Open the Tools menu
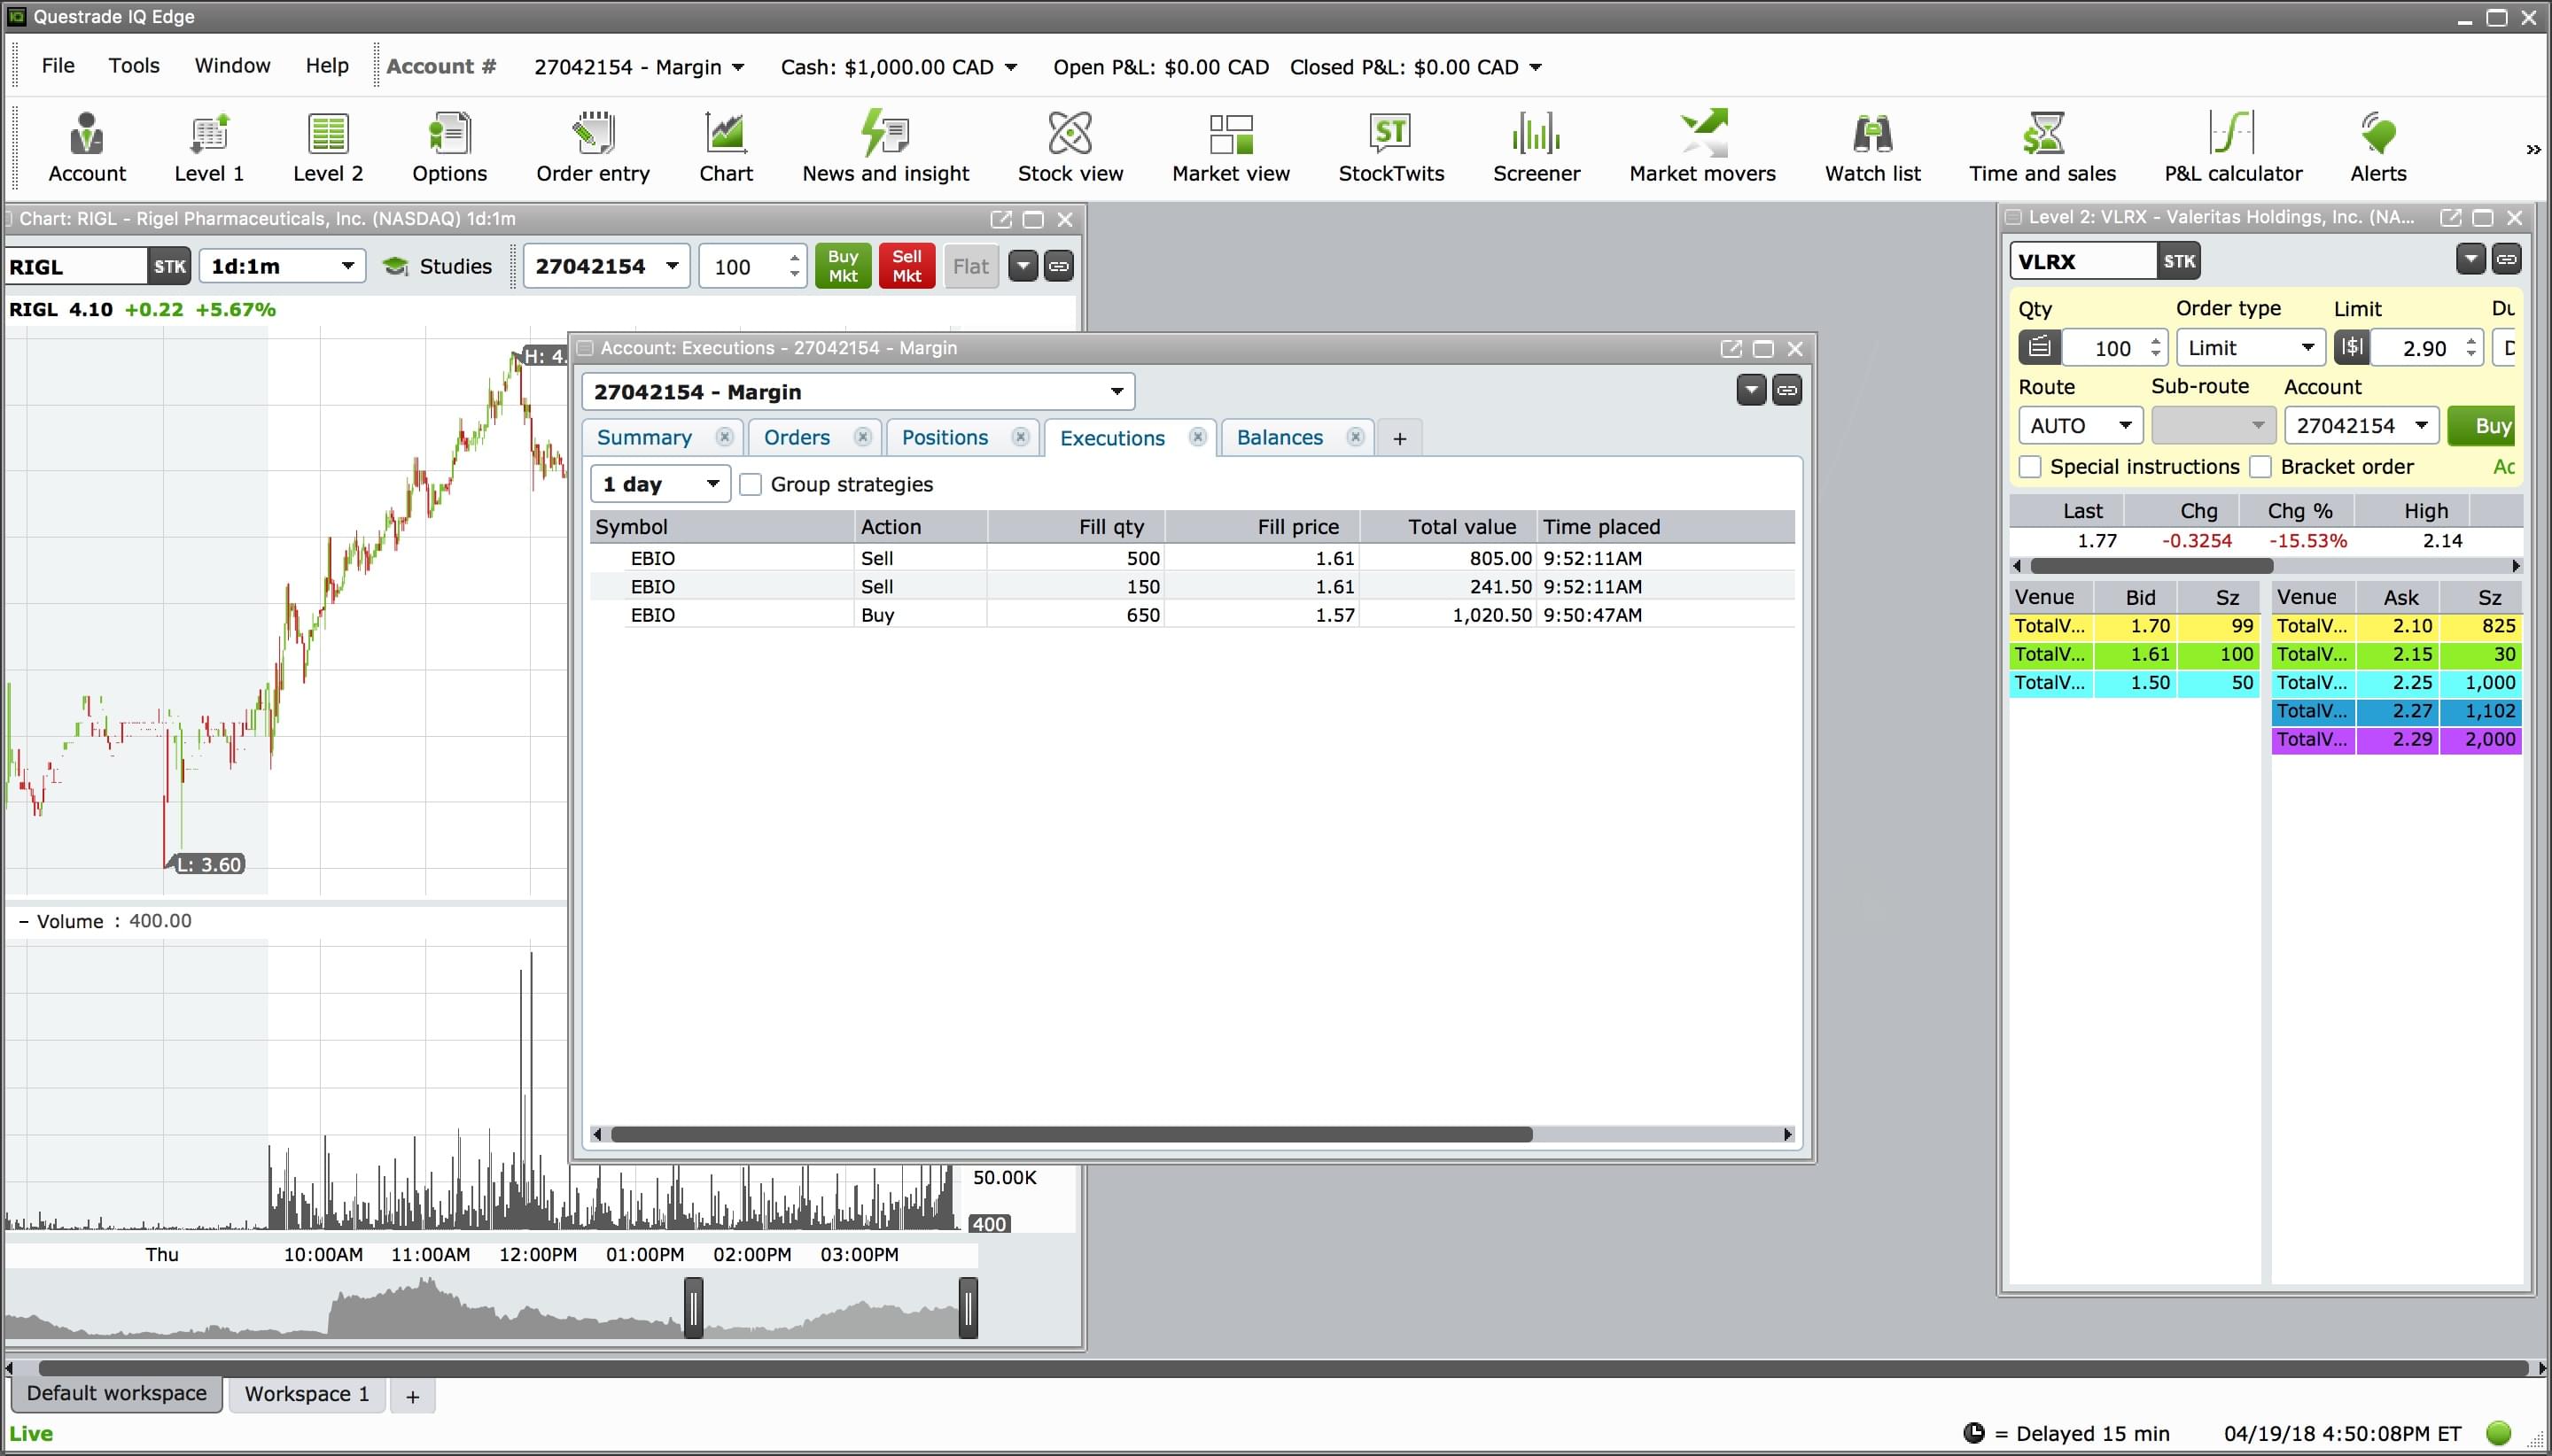2552x1456 pixels. pos(134,66)
